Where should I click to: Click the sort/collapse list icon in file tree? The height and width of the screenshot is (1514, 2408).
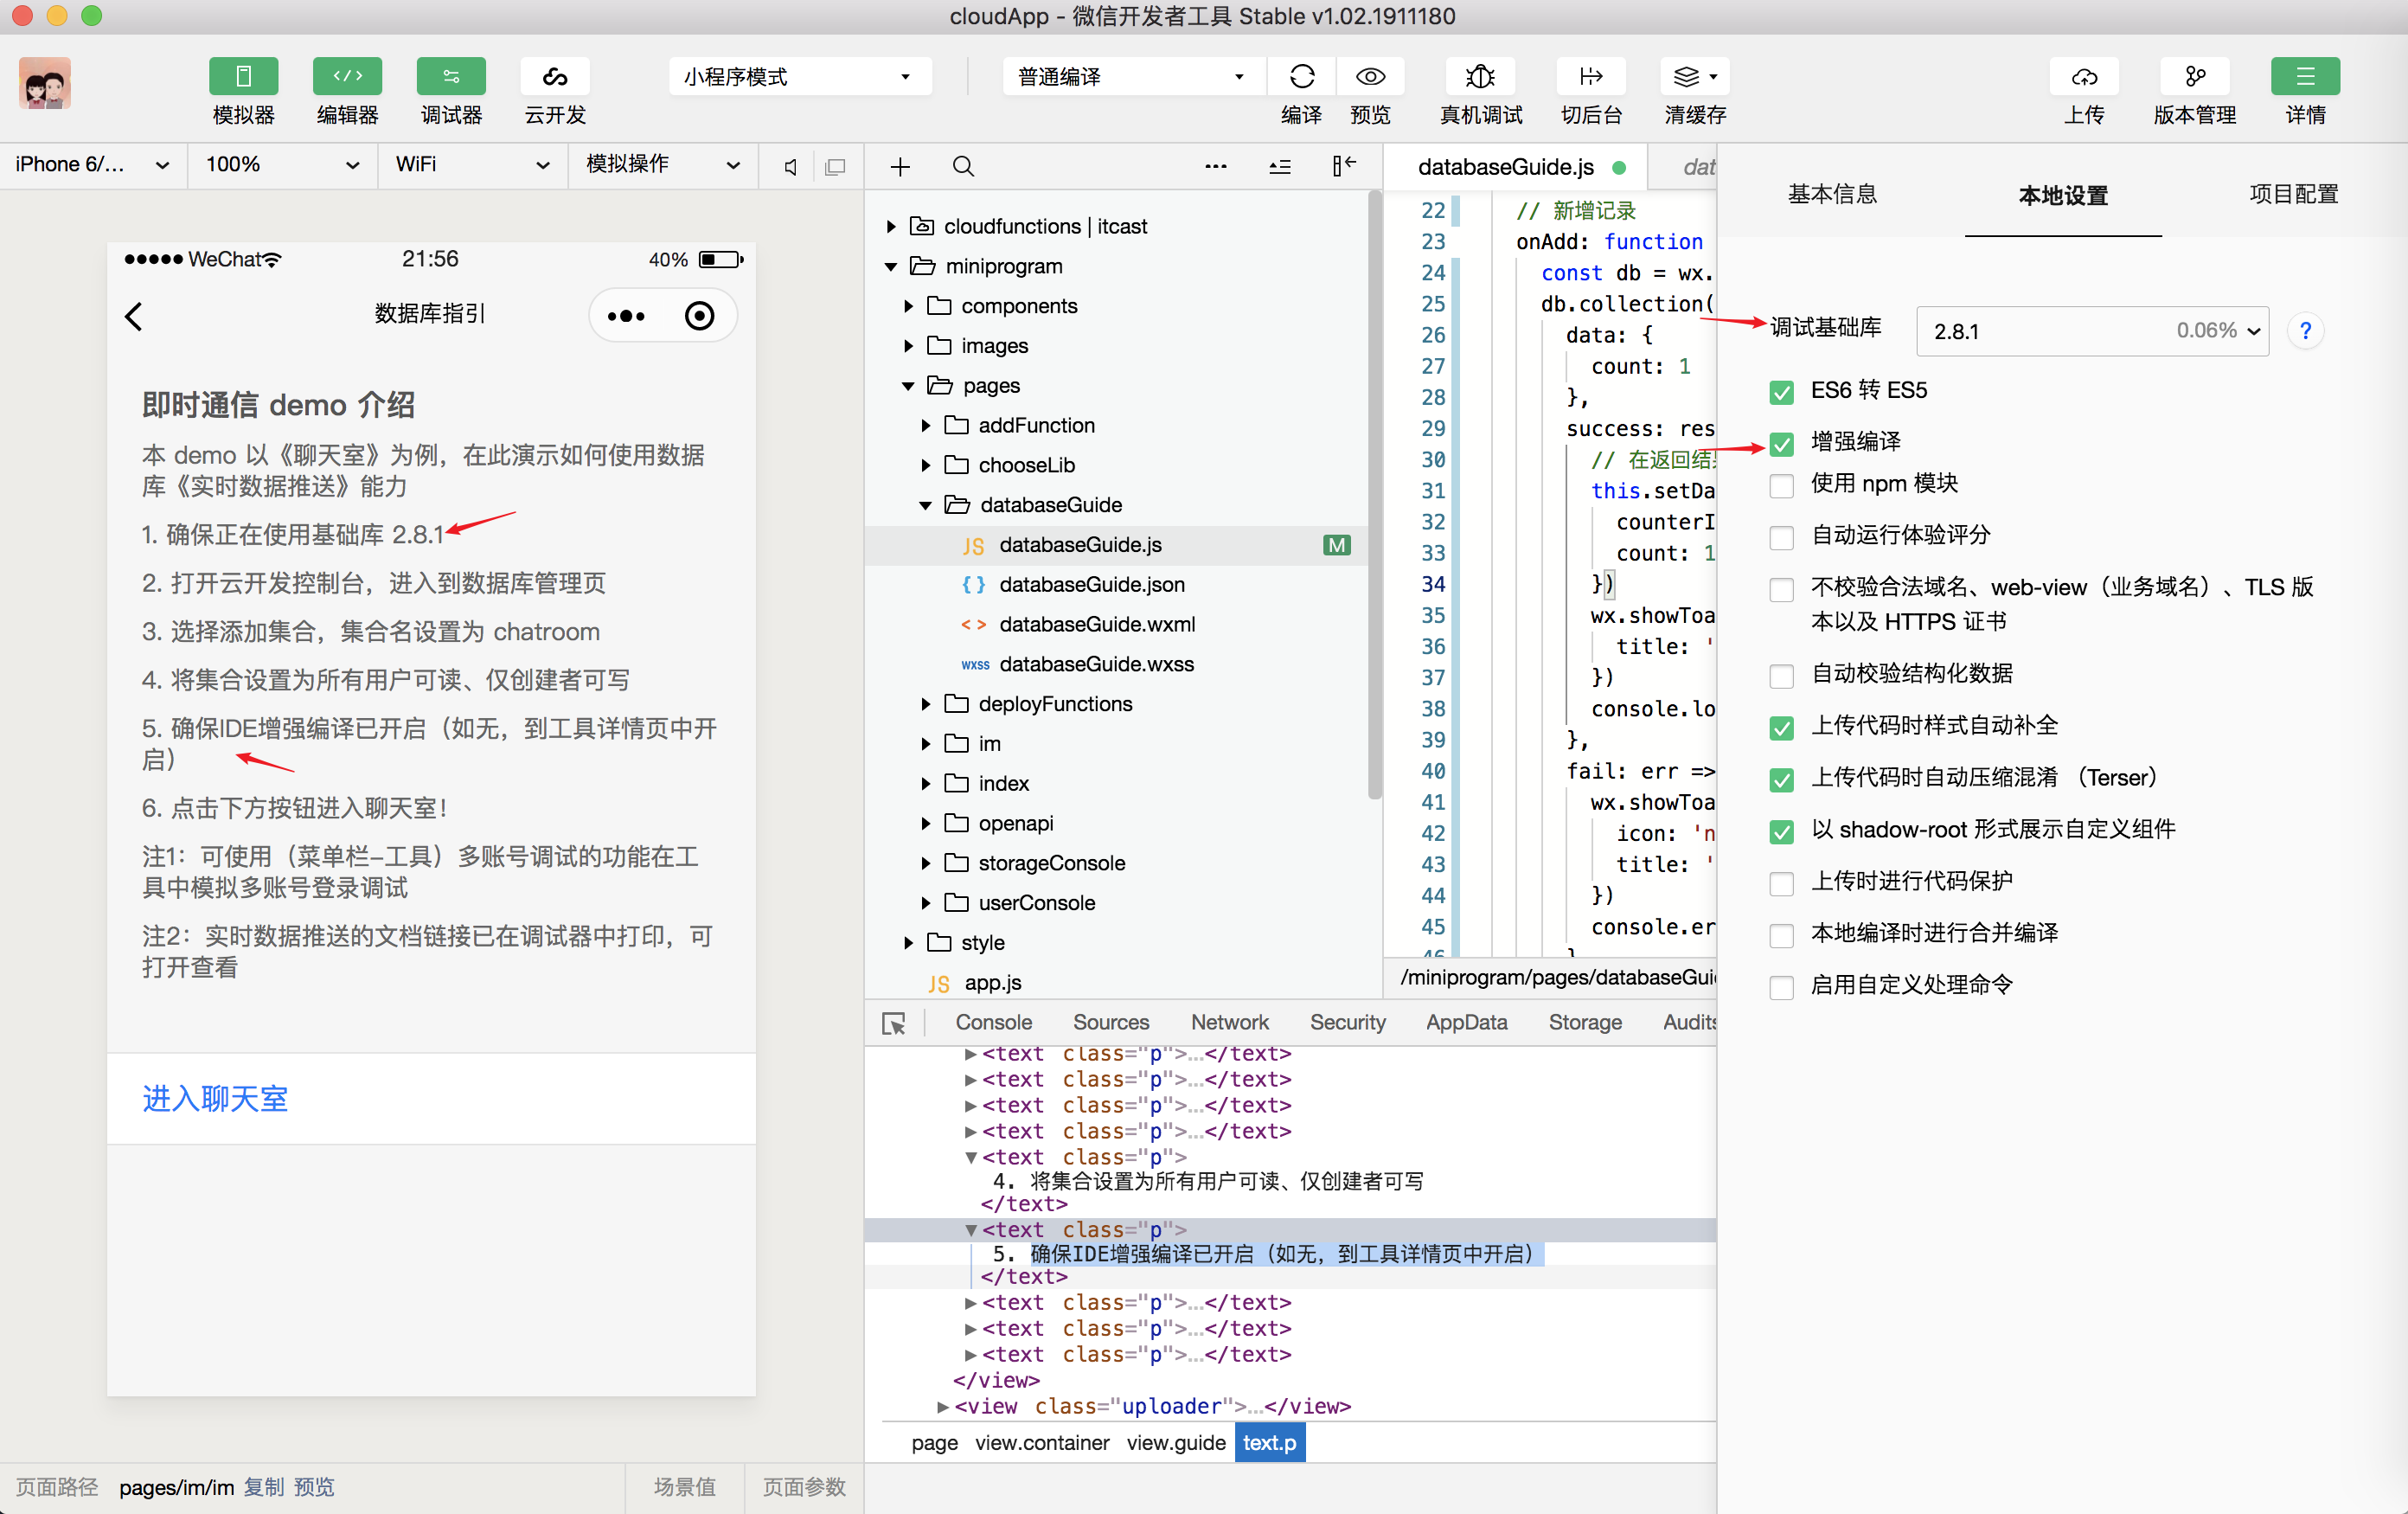[1280, 166]
